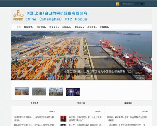
Task: Click the 阅读全文 button on the banner
Action: pyautogui.click(x=139, y=73)
